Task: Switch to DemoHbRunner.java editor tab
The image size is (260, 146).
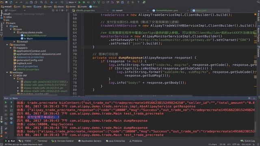Action: [171, 11]
